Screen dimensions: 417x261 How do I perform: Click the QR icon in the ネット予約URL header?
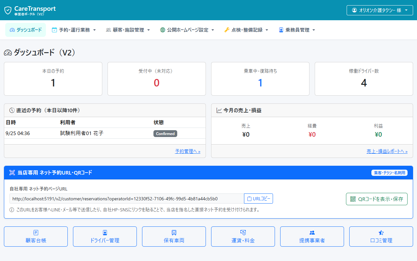(x=12, y=173)
